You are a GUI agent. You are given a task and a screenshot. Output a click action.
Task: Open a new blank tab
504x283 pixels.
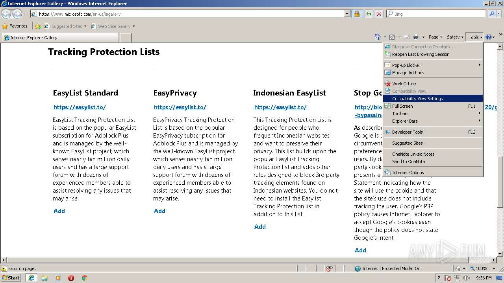(x=125, y=38)
